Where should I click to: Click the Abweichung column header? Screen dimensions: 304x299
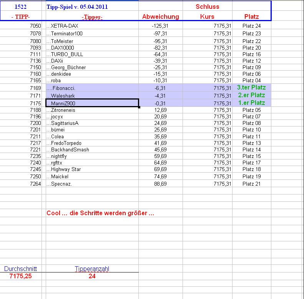click(161, 16)
